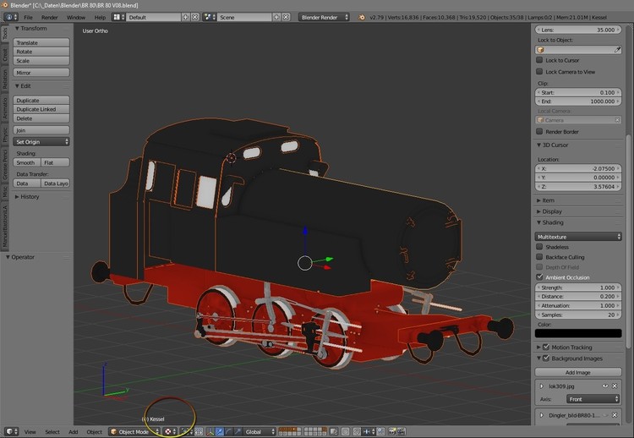Enable Lock to Cursor checkbox
634x438 pixels.
tap(539, 60)
